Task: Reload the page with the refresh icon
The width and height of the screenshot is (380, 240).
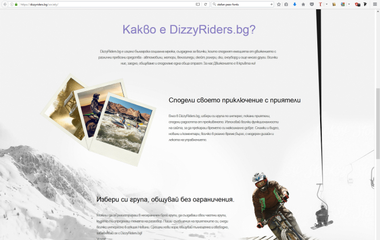Action: [206, 4]
